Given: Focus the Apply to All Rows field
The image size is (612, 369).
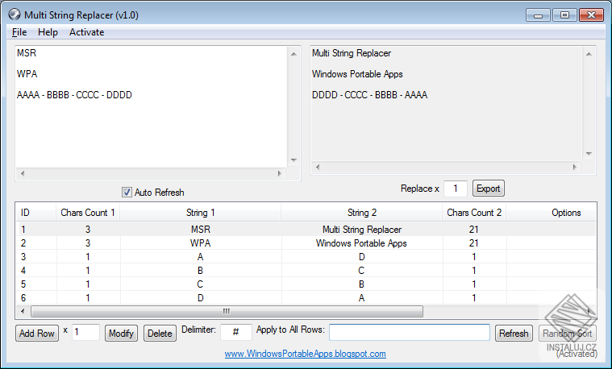Looking at the screenshot, I should click(409, 332).
